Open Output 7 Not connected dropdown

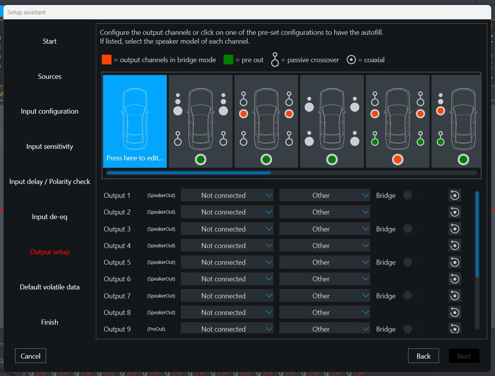coord(227,296)
